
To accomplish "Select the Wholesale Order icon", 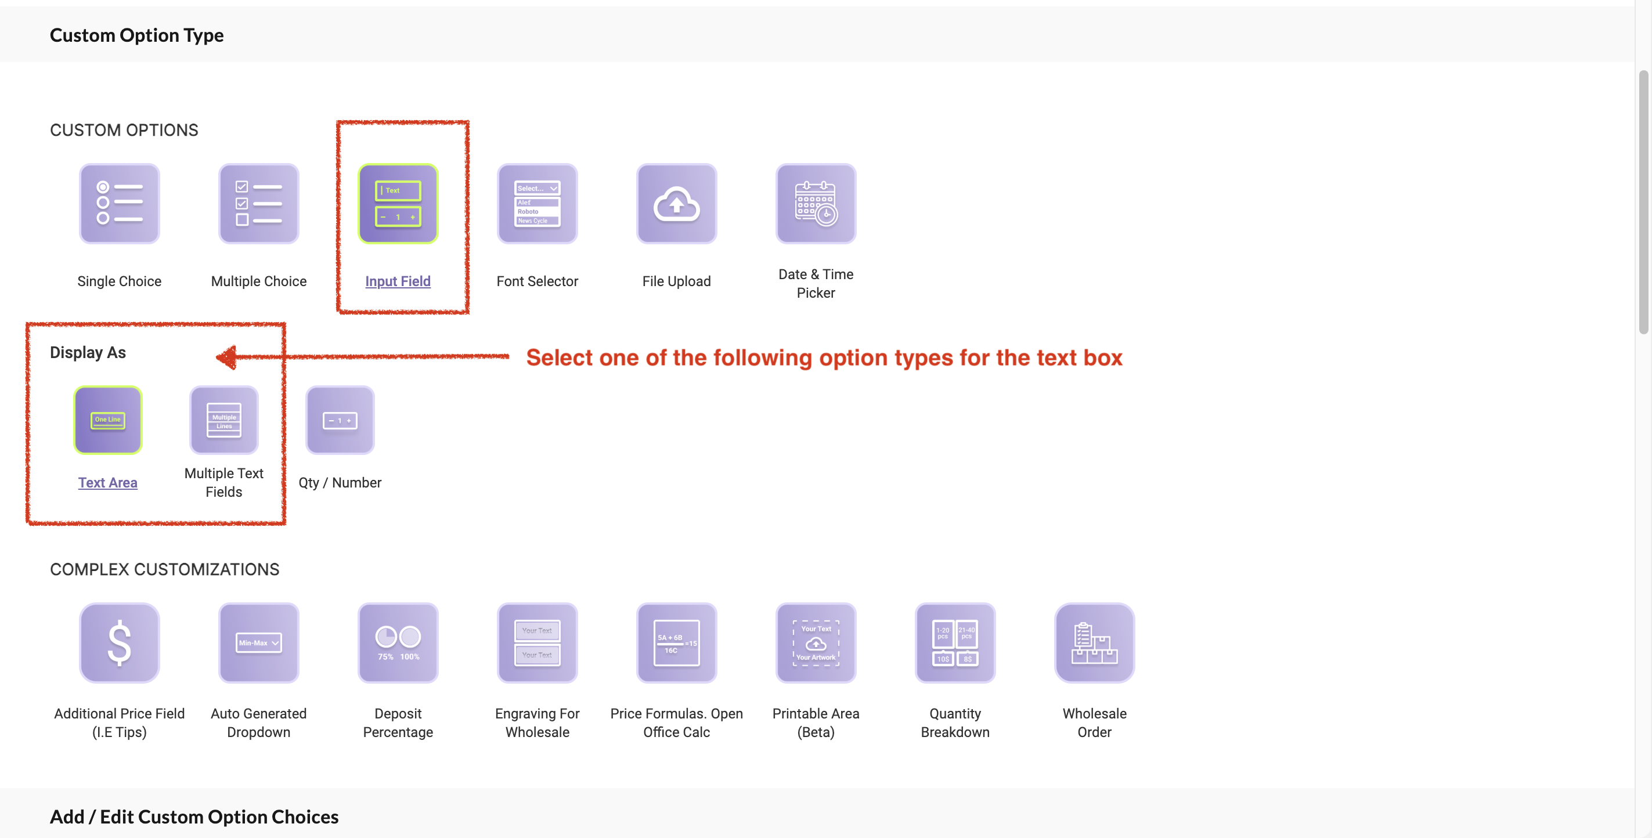I will coord(1094,642).
